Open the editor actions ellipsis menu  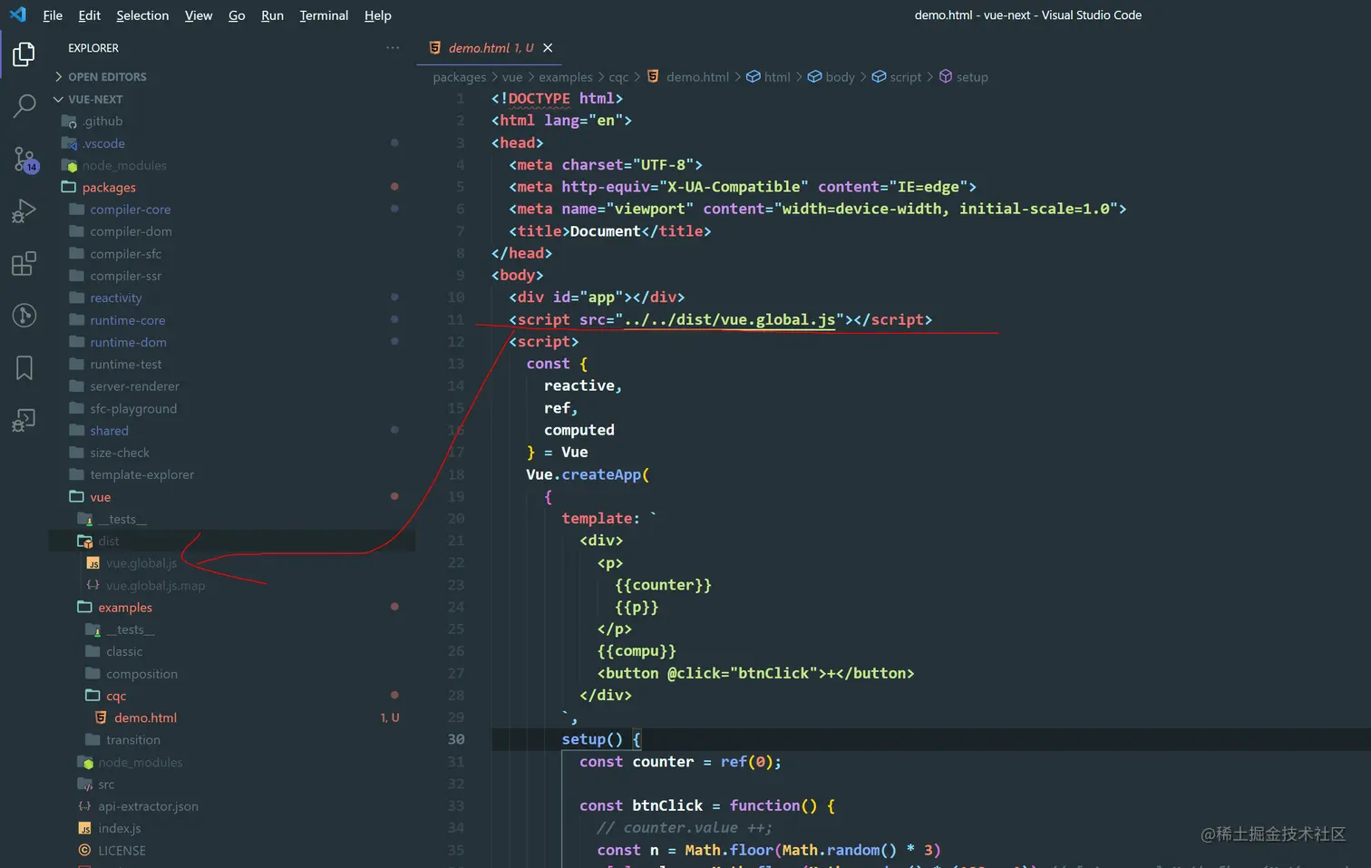[392, 47]
